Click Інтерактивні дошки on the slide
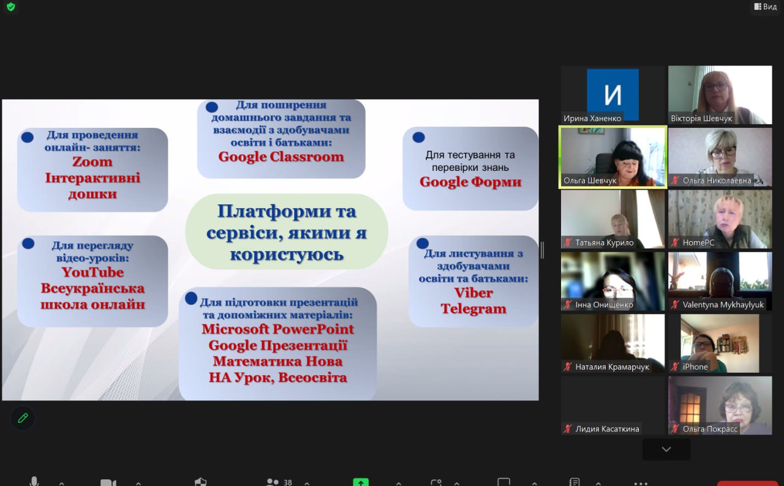The height and width of the screenshot is (486, 784). point(92,186)
